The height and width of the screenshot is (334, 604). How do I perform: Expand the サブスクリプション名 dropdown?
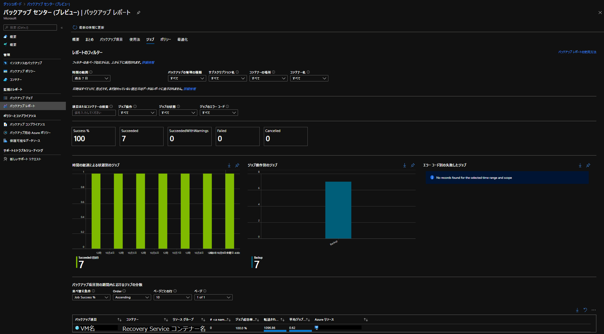[x=228, y=78]
